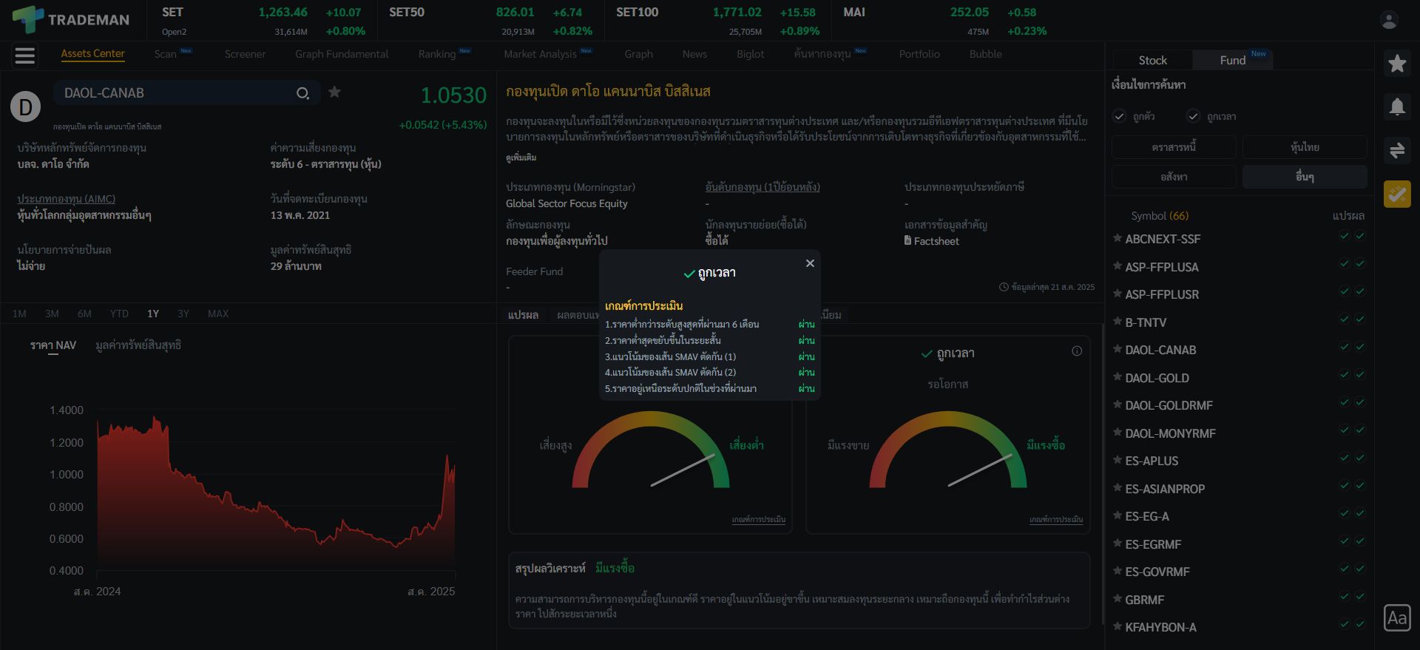The image size is (1420, 650).
Task: Open the Aa font size icon
Action: [1396, 617]
